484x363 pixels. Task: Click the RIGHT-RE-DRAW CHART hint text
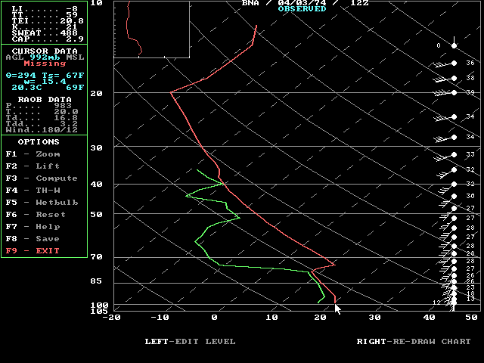(414, 342)
